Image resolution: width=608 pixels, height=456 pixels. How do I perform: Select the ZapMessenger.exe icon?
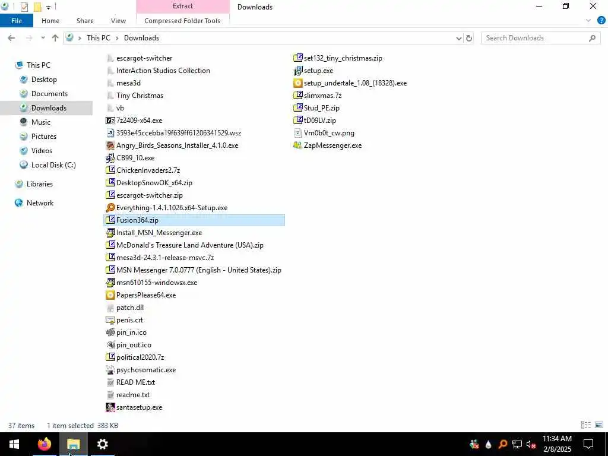tap(298, 145)
